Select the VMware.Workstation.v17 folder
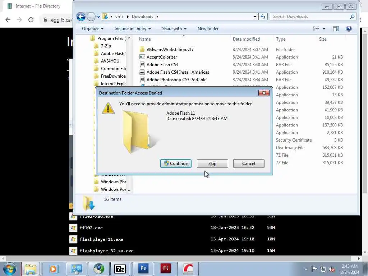The width and height of the screenshot is (368, 276). pyautogui.click(x=170, y=49)
